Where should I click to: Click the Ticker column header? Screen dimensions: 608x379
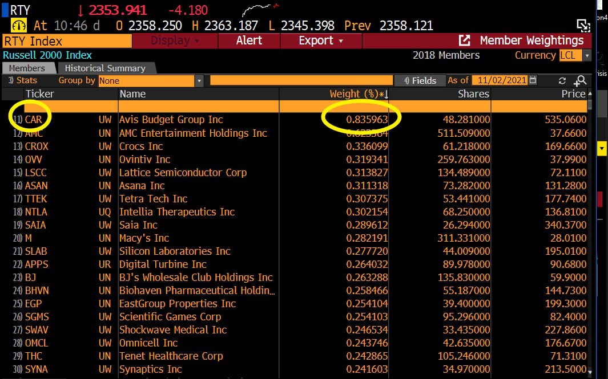point(39,93)
